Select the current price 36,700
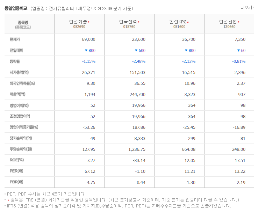Viewport: 258px width, 220px height. (x=188, y=39)
